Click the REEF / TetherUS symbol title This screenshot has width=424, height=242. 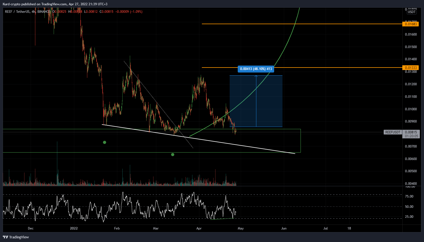tap(18, 12)
